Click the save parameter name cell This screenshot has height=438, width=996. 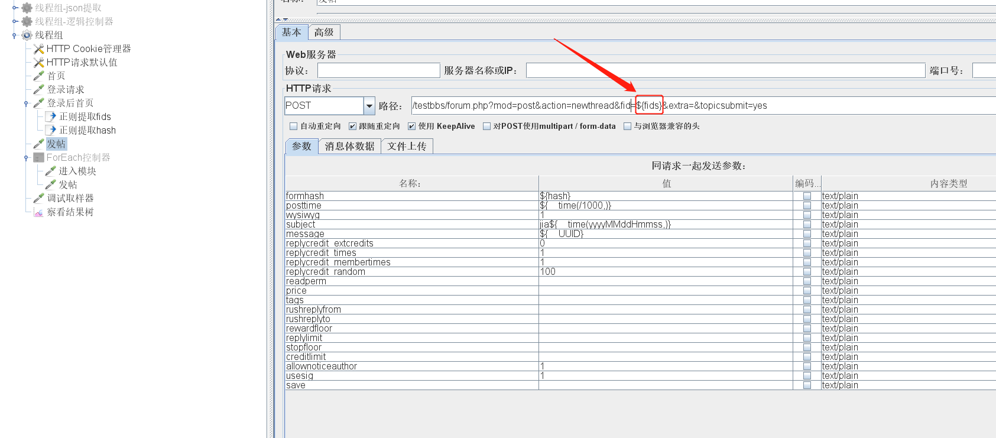click(411, 385)
